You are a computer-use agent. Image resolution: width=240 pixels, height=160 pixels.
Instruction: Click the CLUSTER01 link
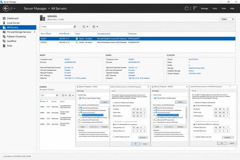tap(193, 59)
